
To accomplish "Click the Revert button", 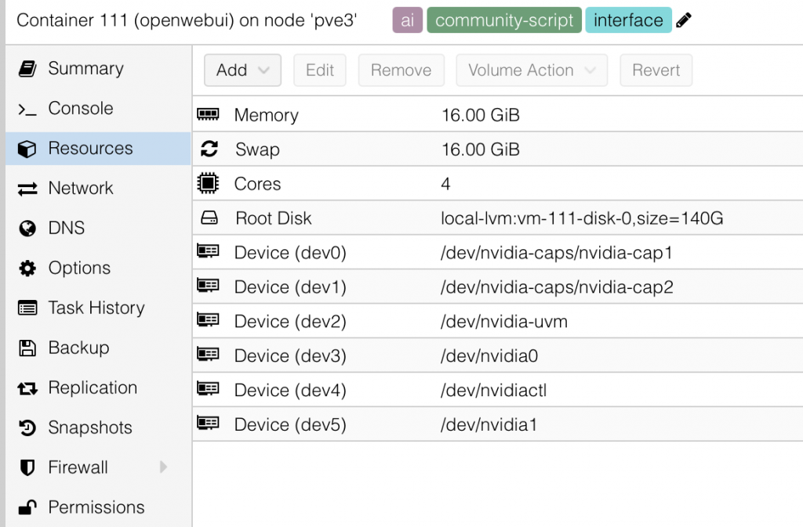I will point(656,70).
